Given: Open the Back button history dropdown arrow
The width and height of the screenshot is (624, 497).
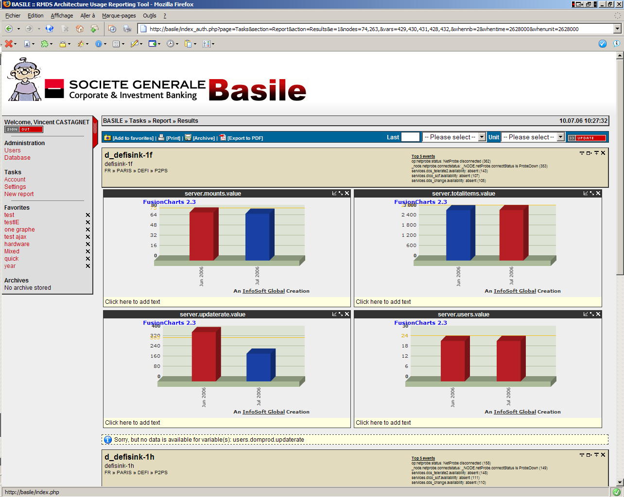Looking at the screenshot, I should [x=18, y=29].
